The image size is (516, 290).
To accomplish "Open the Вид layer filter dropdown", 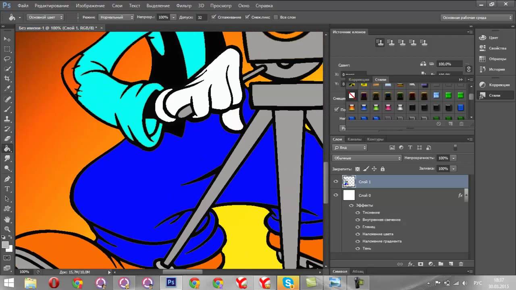I will pyautogui.click(x=349, y=148).
